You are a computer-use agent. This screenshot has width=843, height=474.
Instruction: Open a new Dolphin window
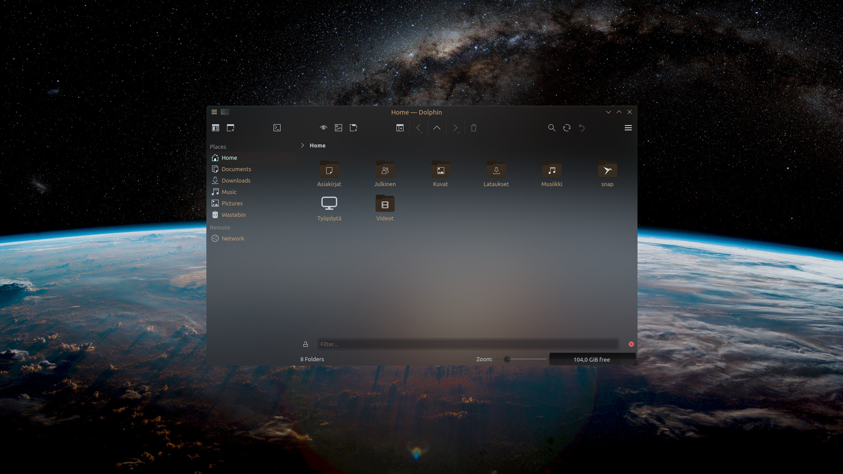(x=231, y=128)
